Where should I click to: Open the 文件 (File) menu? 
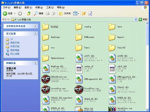[7, 7]
